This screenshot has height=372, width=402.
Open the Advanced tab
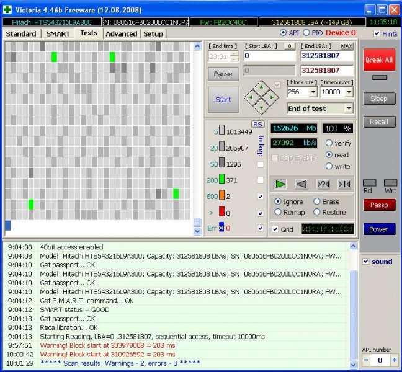[x=121, y=33]
